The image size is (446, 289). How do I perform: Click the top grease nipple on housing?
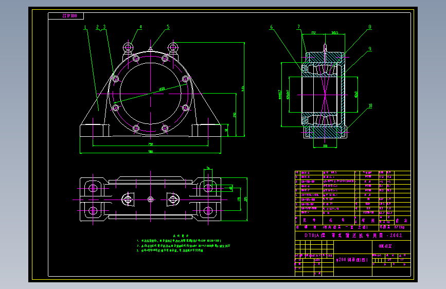tap(150, 49)
